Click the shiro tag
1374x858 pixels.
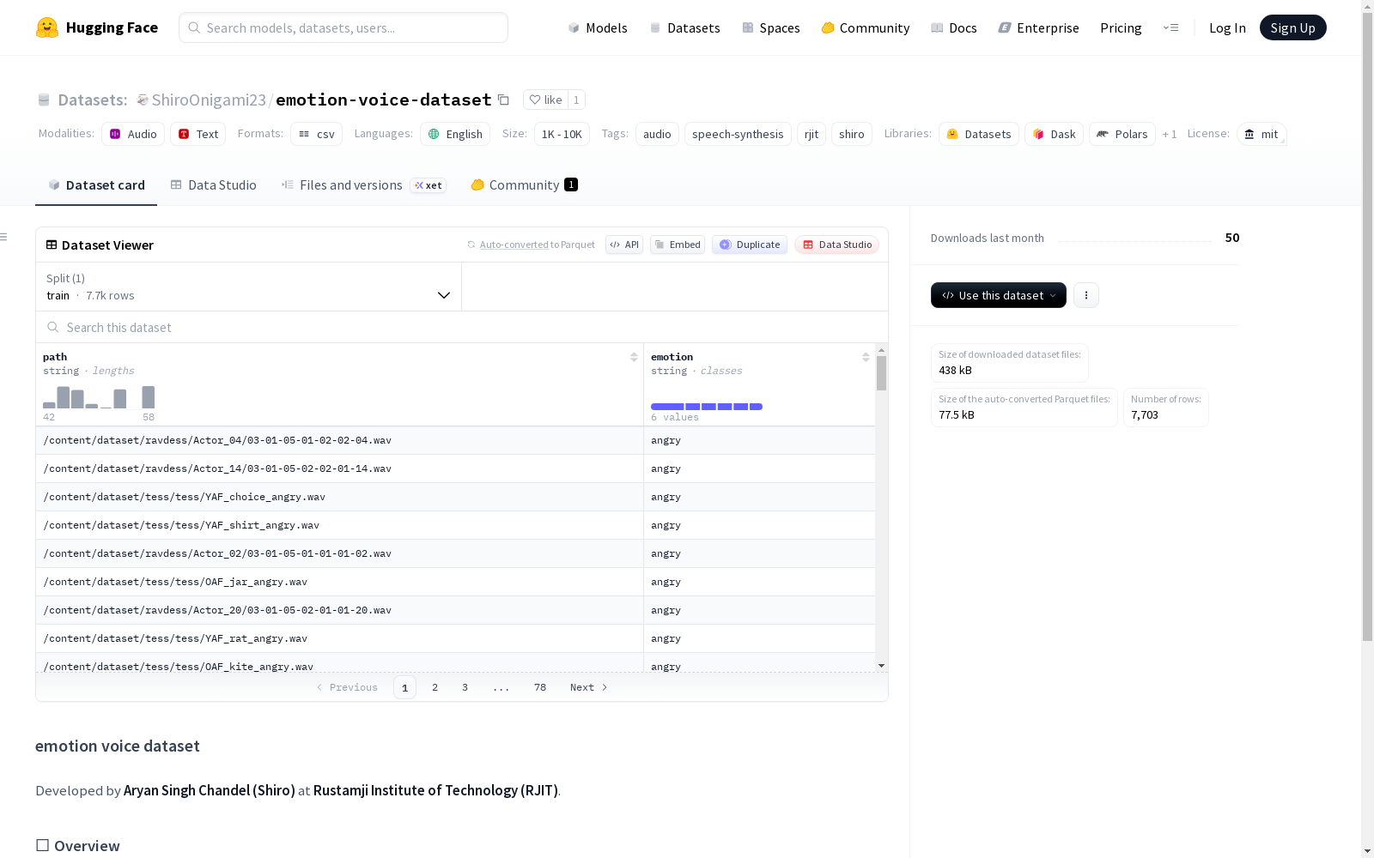click(x=852, y=134)
